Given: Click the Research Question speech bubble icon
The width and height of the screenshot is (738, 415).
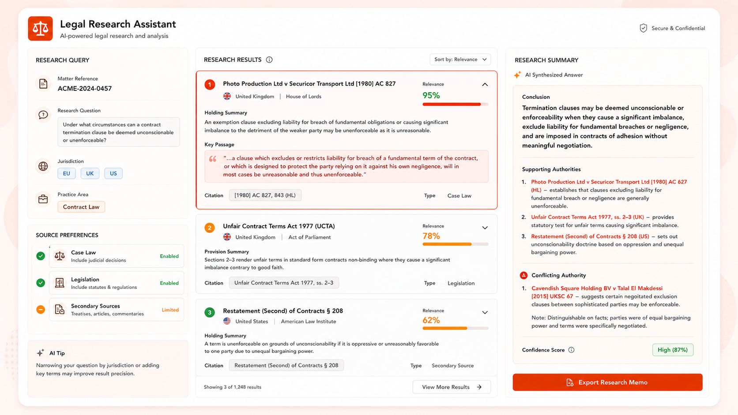Looking at the screenshot, I should tap(43, 115).
